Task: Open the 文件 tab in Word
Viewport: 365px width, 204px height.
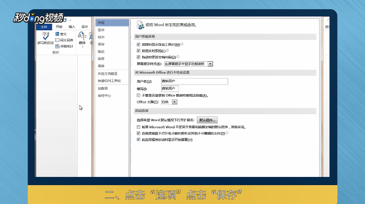Action: click(x=44, y=27)
